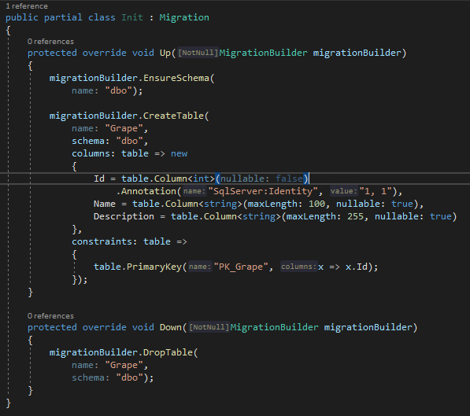Select MigrationBuilder type in Up signature
Viewport: 470px width, 416px height.
tap(263, 53)
